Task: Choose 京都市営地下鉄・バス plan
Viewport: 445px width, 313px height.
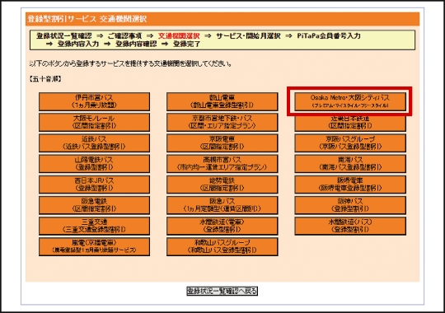Action: pos(222,122)
